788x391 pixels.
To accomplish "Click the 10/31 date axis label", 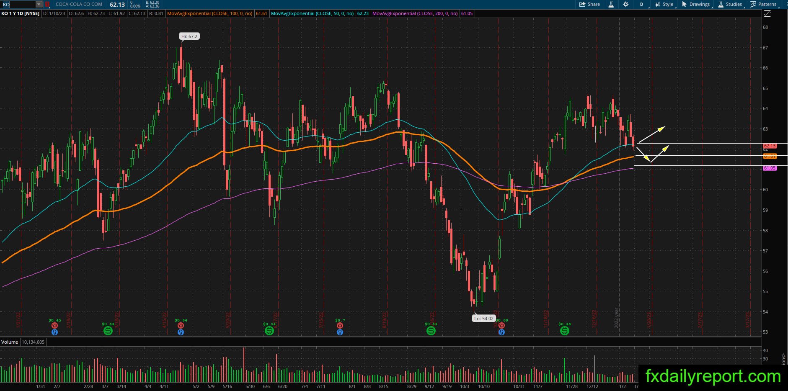I will tap(519, 386).
